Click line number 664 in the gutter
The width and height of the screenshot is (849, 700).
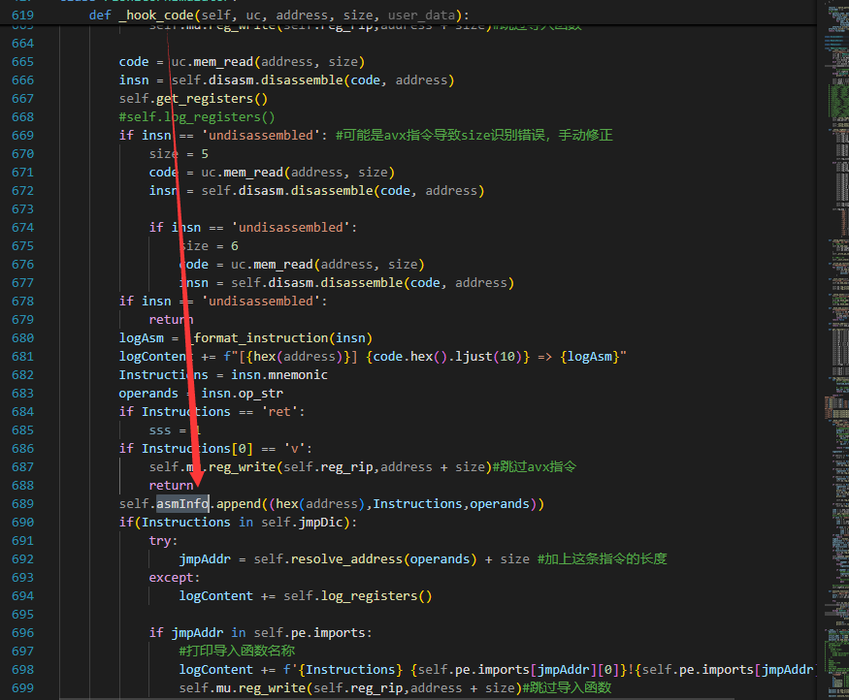(x=22, y=44)
